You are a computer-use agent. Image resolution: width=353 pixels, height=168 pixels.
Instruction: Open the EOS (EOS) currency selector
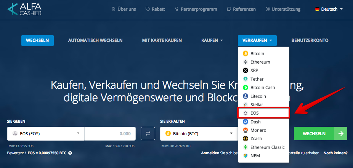click(46, 134)
